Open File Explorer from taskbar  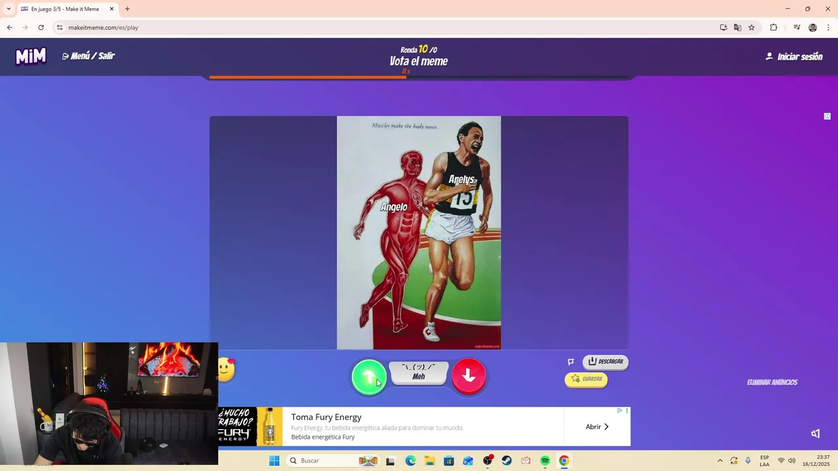pos(429,461)
